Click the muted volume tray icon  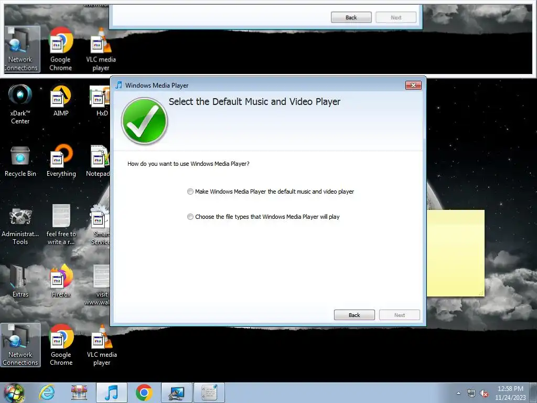(484, 394)
